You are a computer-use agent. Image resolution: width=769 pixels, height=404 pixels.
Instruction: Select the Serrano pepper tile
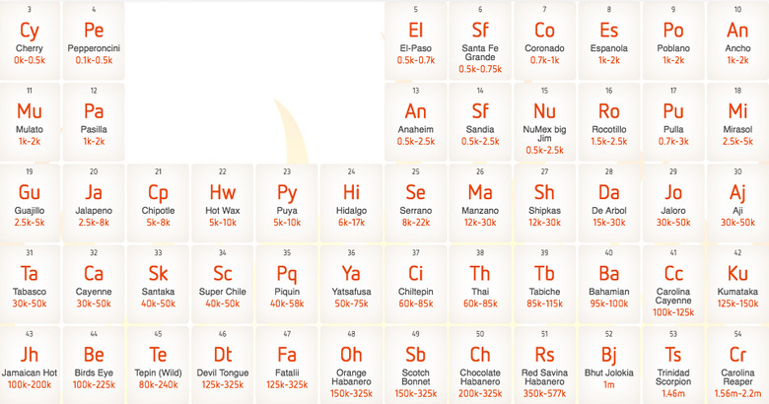(416, 199)
